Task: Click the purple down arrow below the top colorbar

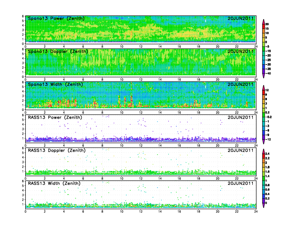Action: point(264,76)
